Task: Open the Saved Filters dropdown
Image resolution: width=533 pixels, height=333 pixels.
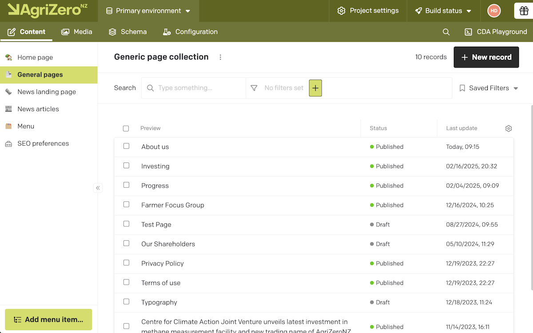Action: [x=489, y=88]
